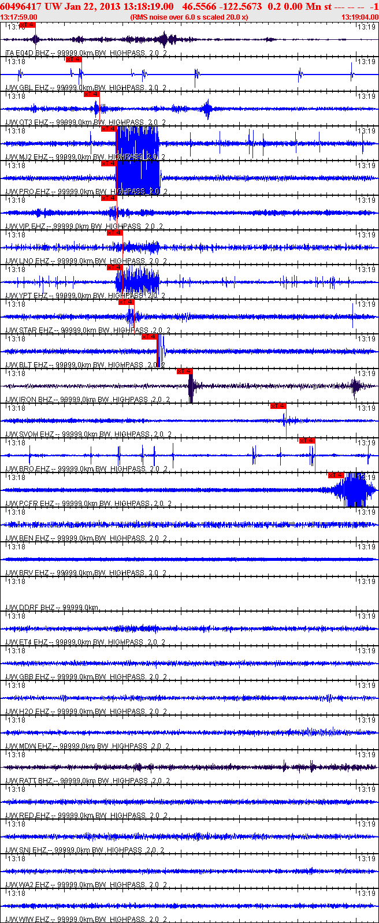Select the red pick flag on UW STAR trace
The height and width of the screenshot is (923, 379).
tap(127, 302)
